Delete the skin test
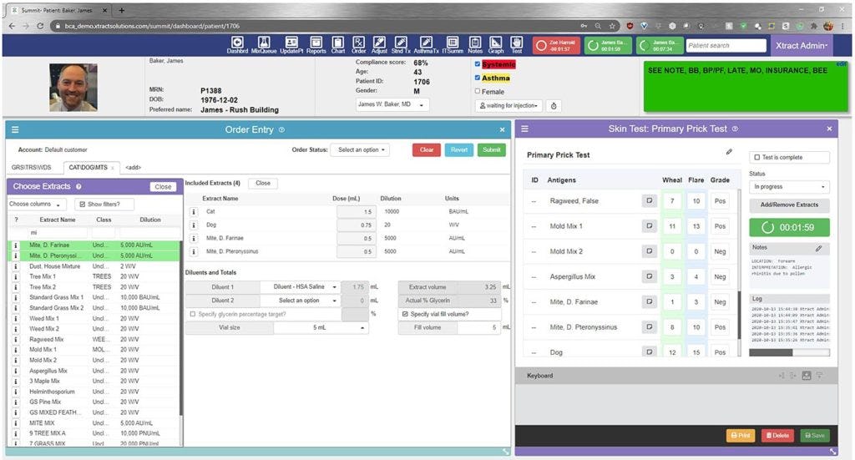The height and width of the screenshot is (460, 855). (x=777, y=436)
